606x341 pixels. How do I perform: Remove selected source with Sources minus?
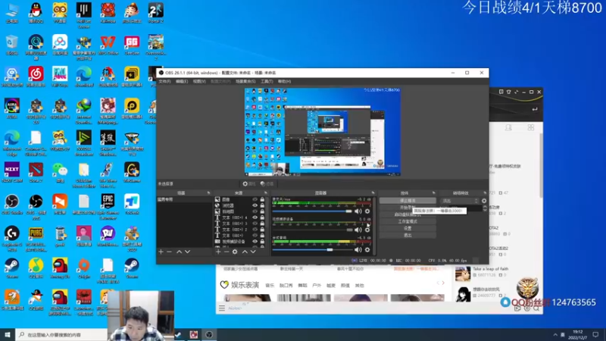coord(226,252)
